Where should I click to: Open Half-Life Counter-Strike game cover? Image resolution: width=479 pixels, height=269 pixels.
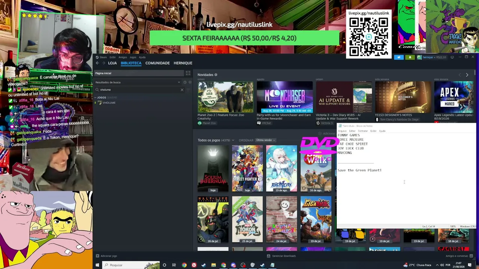[x=213, y=219]
